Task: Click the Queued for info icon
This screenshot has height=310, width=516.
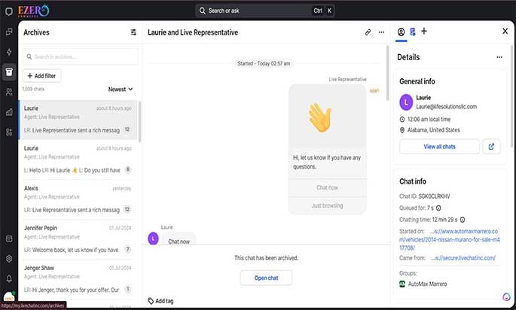Action: coord(438,208)
